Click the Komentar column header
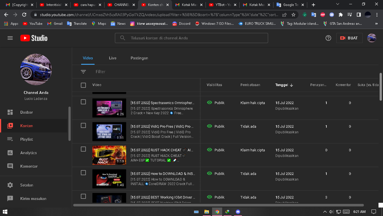 [x=343, y=85]
